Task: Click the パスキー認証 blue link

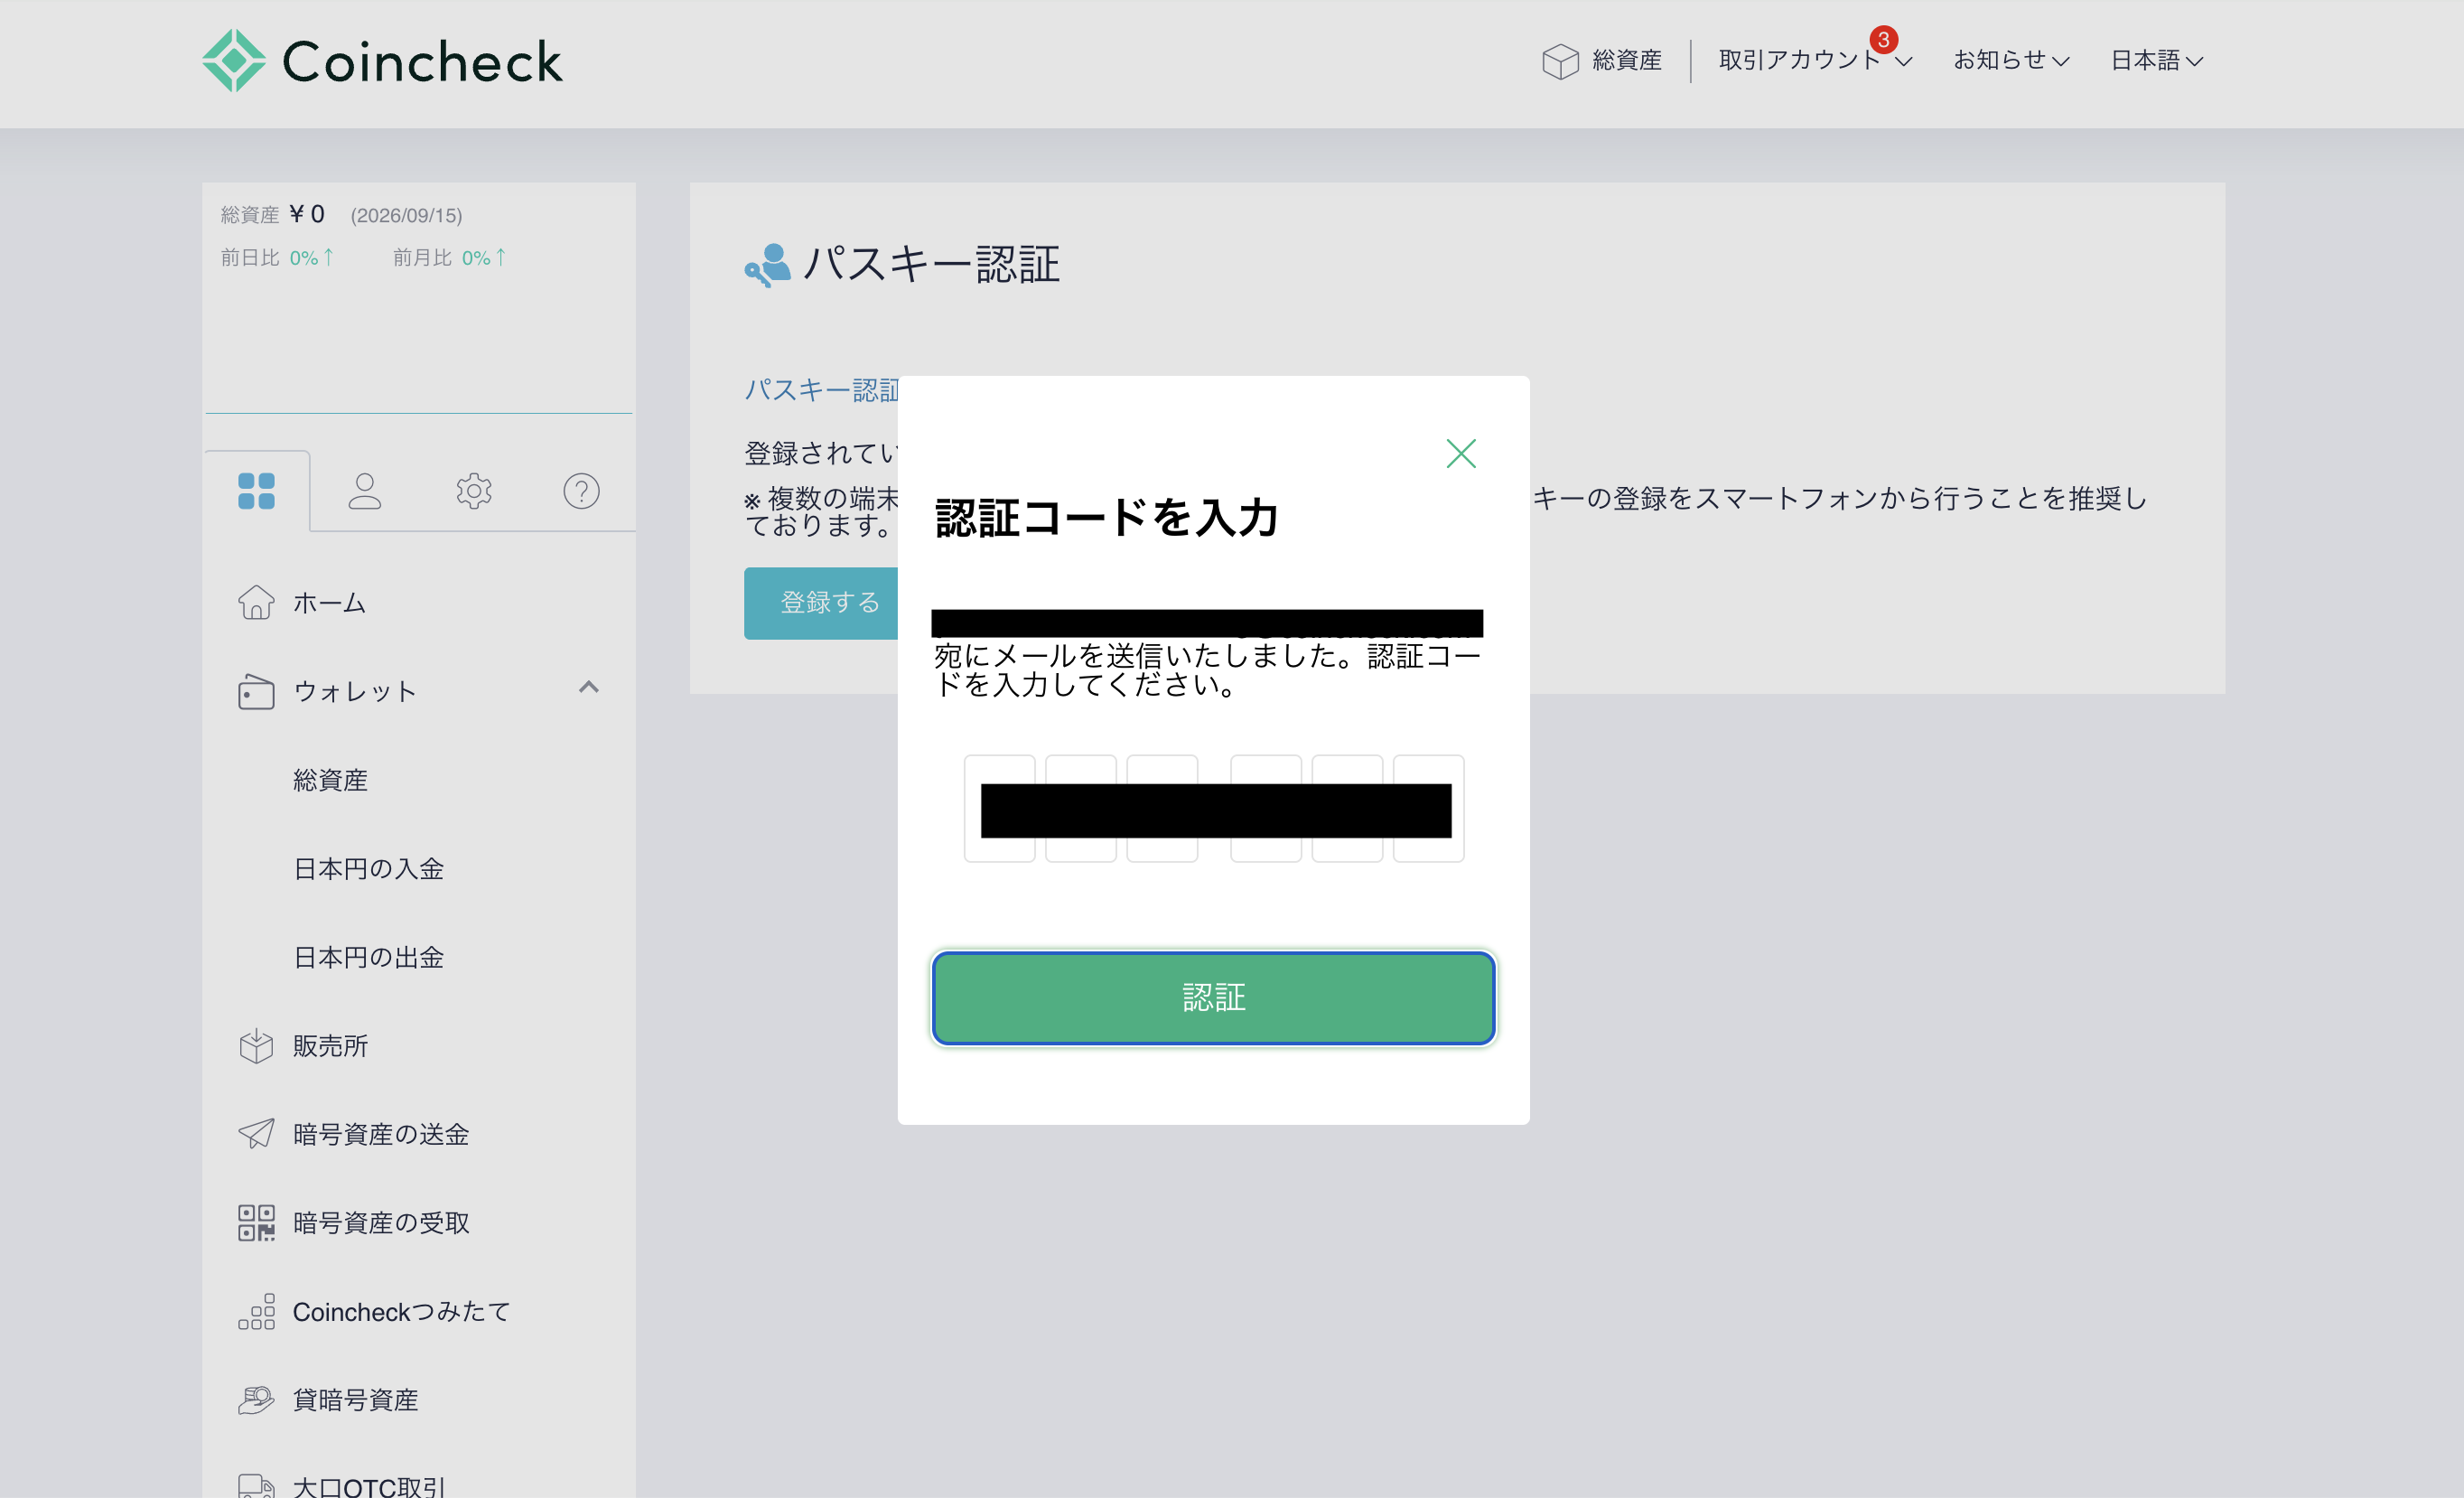Action: tap(822, 390)
